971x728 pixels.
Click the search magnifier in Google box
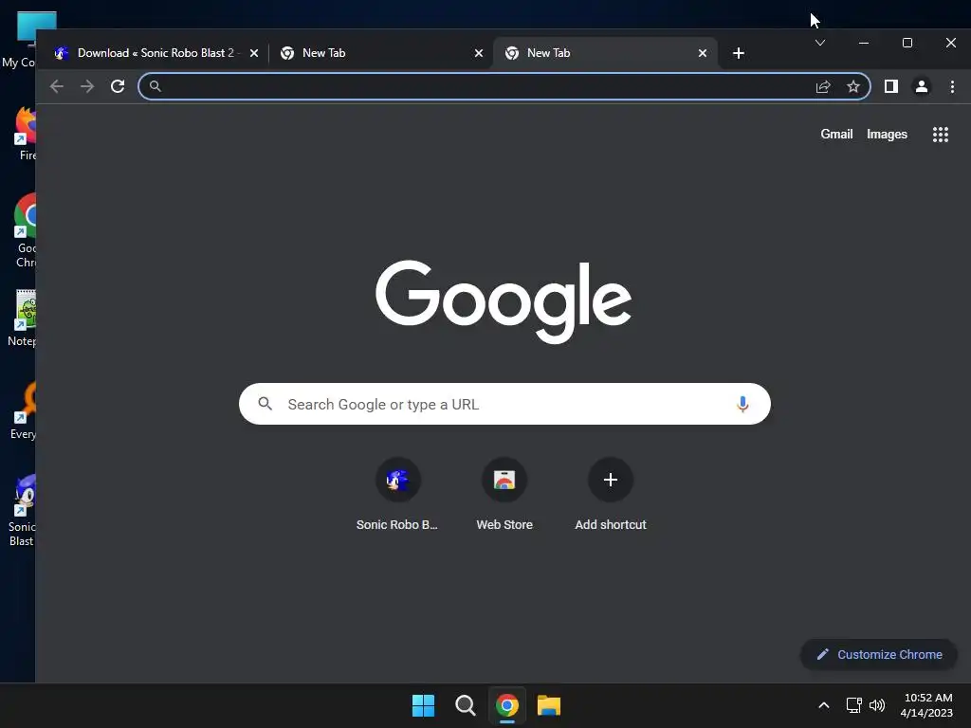tap(266, 404)
